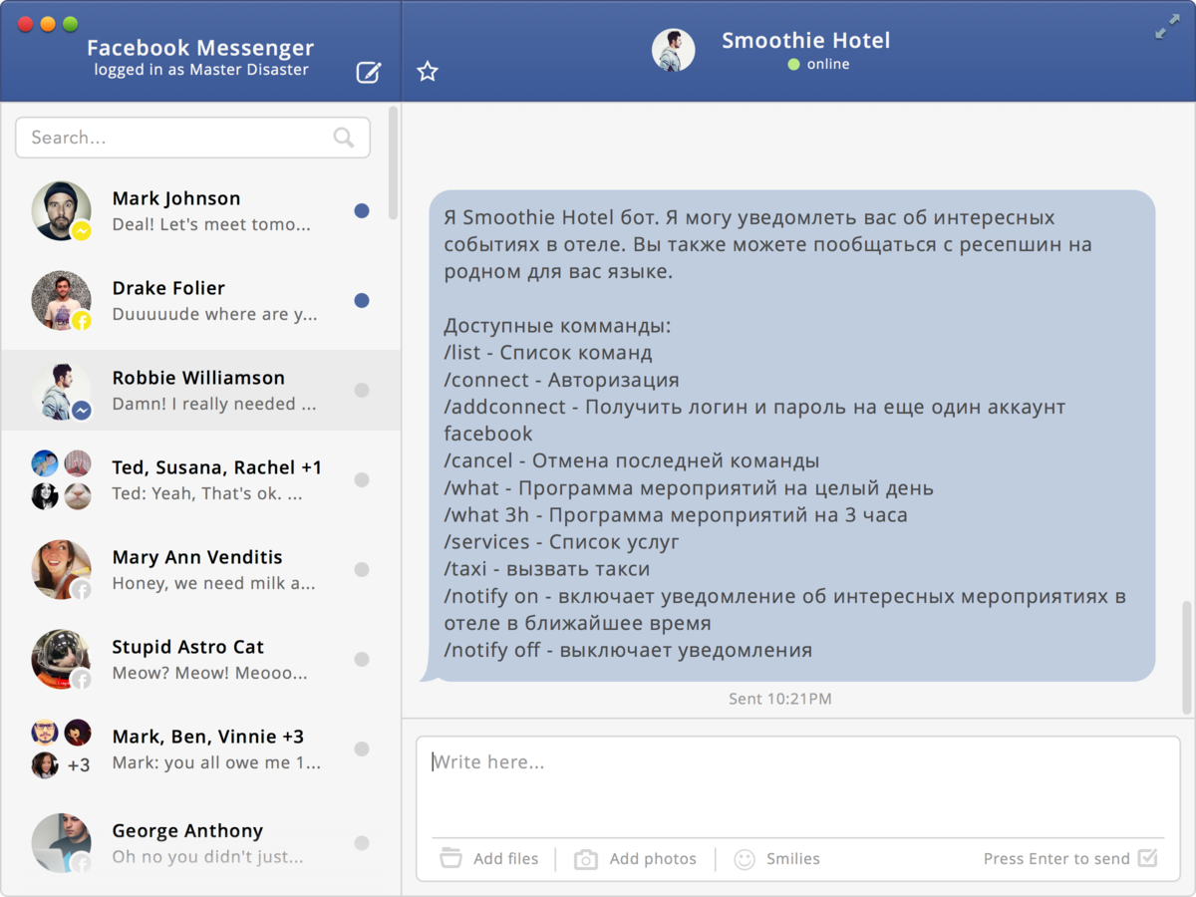Open the Drake Folier conversation
The height and width of the screenshot is (897, 1196).
(200, 300)
